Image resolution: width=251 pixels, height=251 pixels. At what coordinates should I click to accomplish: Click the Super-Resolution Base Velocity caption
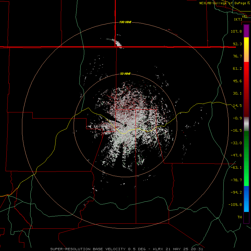pos(126,249)
